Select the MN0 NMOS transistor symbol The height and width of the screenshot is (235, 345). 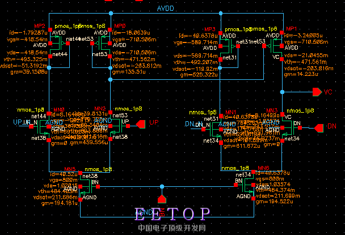[40, 126]
